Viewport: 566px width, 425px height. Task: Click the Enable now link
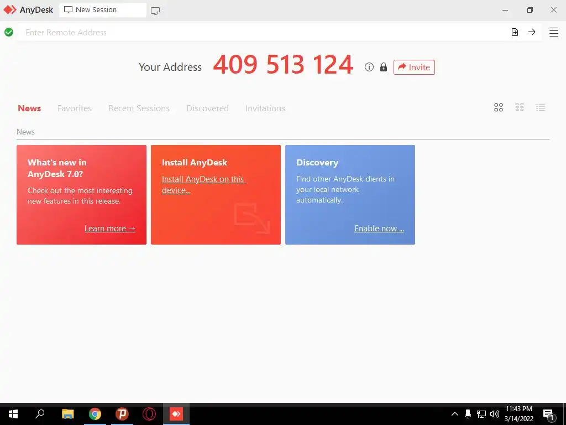point(379,229)
